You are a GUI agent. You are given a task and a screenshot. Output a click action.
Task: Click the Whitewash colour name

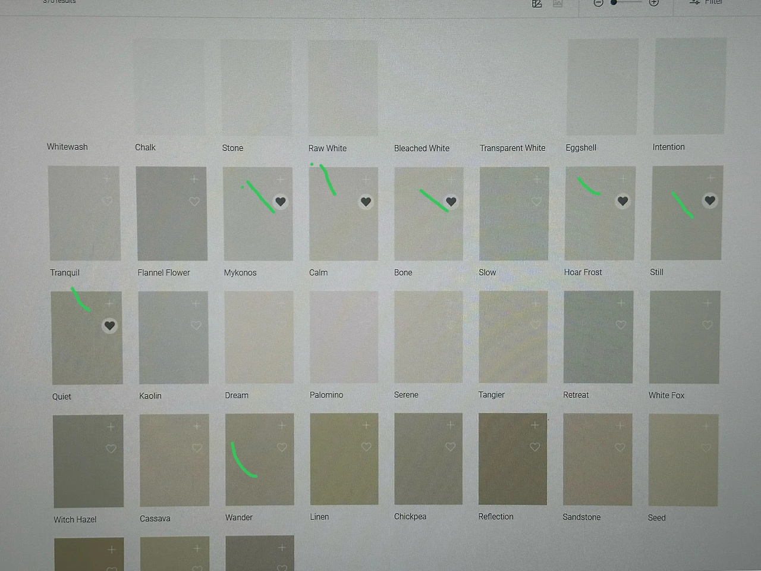pyautogui.click(x=67, y=146)
